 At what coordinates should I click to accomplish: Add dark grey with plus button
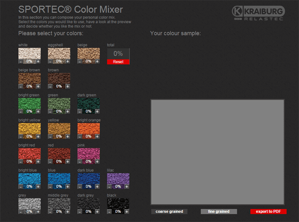[x=97, y=212]
